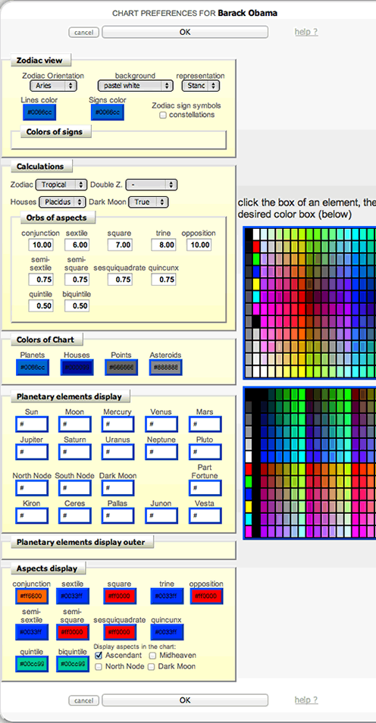The width and height of the screenshot is (376, 723).
Task: Toggle the constellations checkbox
Action: click(x=163, y=115)
